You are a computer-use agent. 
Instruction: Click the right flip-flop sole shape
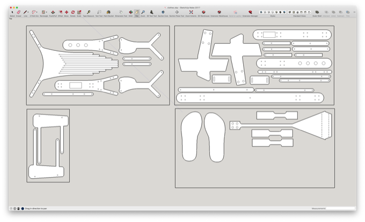coord(215,137)
